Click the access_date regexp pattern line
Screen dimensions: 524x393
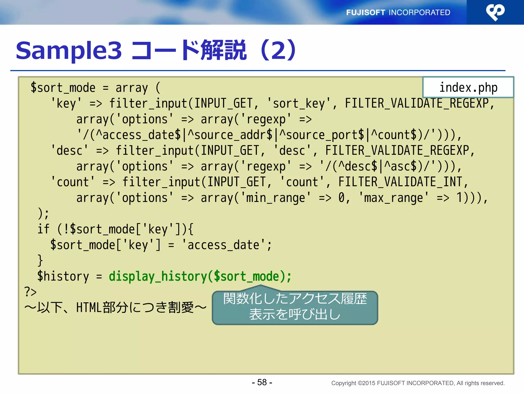pyautogui.click(x=269, y=135)
